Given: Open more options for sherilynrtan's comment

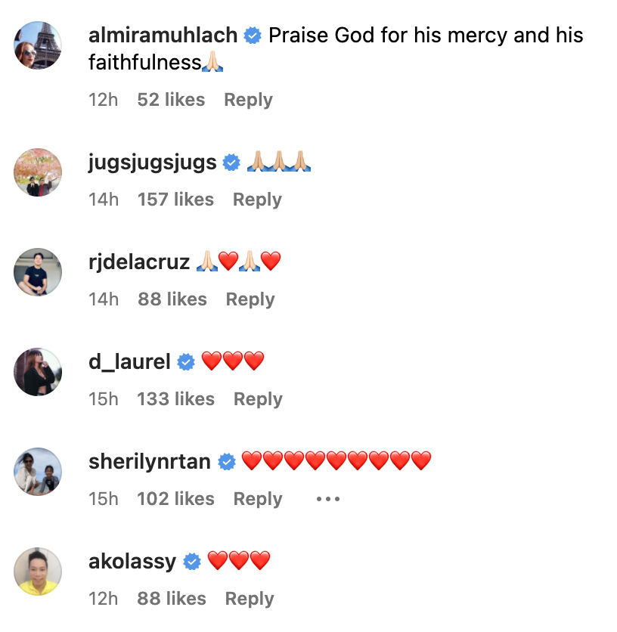Looking at the screenshot, I should 328,499.
